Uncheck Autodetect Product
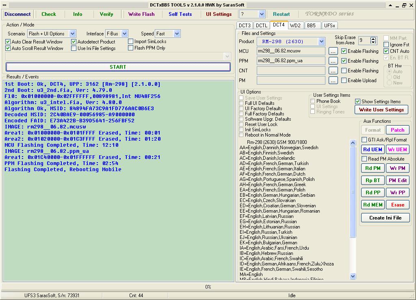Viewport: 416px width, 300px height. 74,42
